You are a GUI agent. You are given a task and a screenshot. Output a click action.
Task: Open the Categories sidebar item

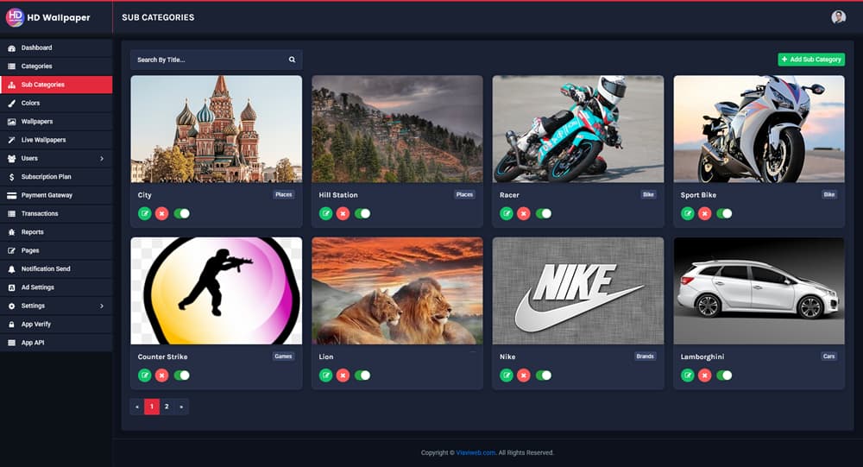coord(56,66)
